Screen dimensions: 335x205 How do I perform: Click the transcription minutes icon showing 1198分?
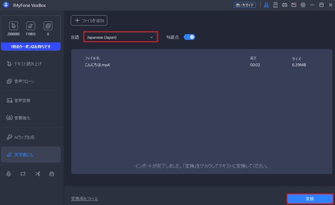click(x=31, y=26)
